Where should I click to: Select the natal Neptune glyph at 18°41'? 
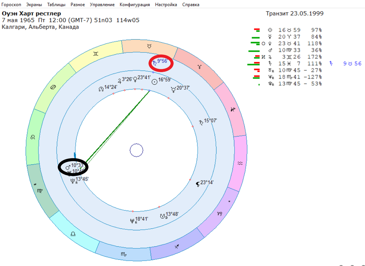(x=132, y=221)
